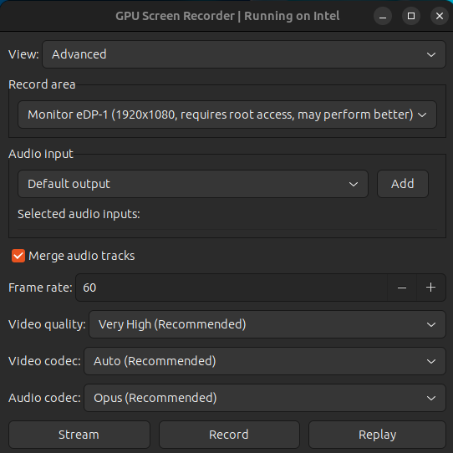The width and height of the screenshot is (453, 453).
Task: Close the GPU Screen Recorder window
Action: [x=439, y=16]
